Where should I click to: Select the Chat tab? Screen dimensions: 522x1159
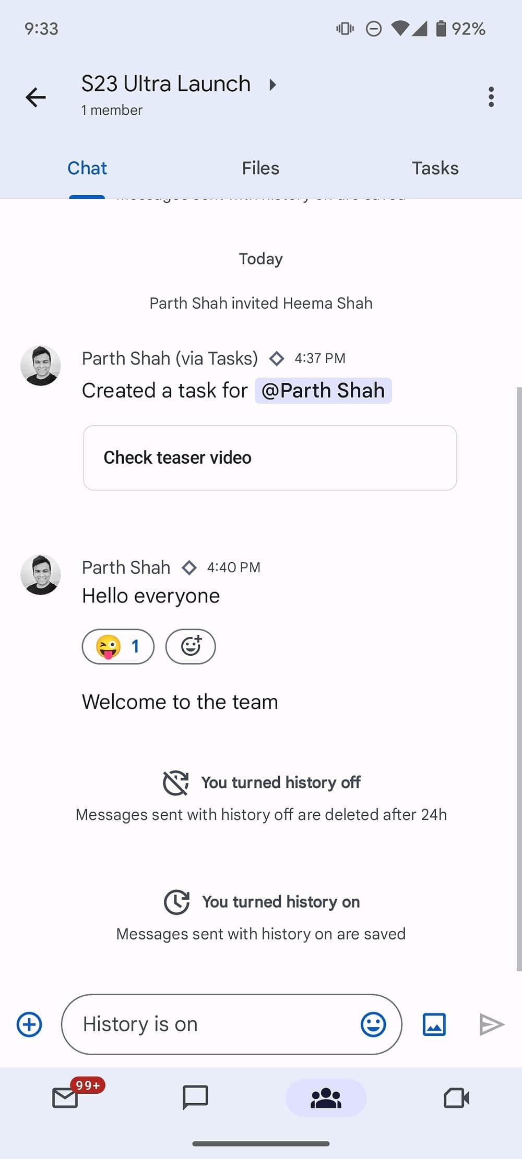[x=87, y=168]
